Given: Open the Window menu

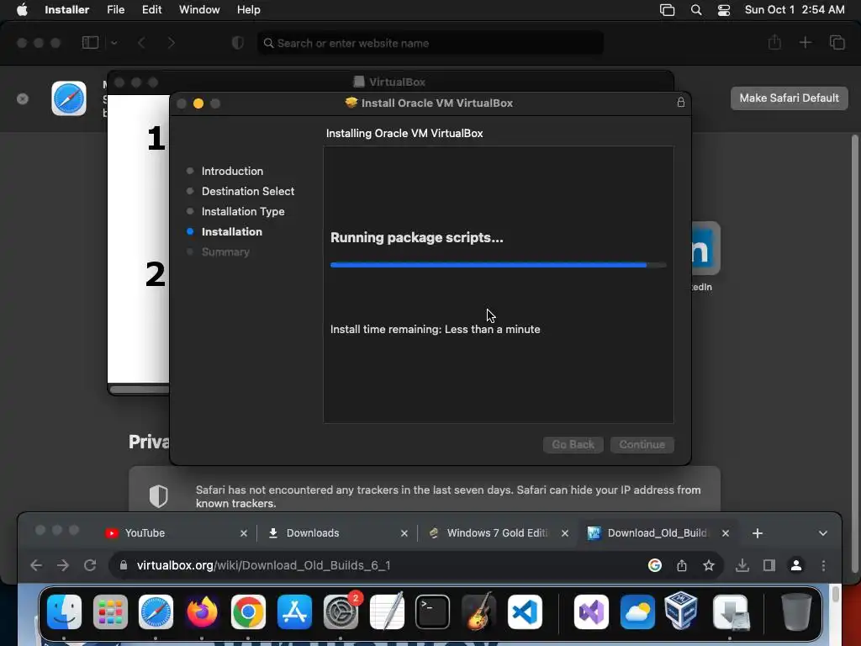Looking at the screenshot, I should (x=199, y=9).
